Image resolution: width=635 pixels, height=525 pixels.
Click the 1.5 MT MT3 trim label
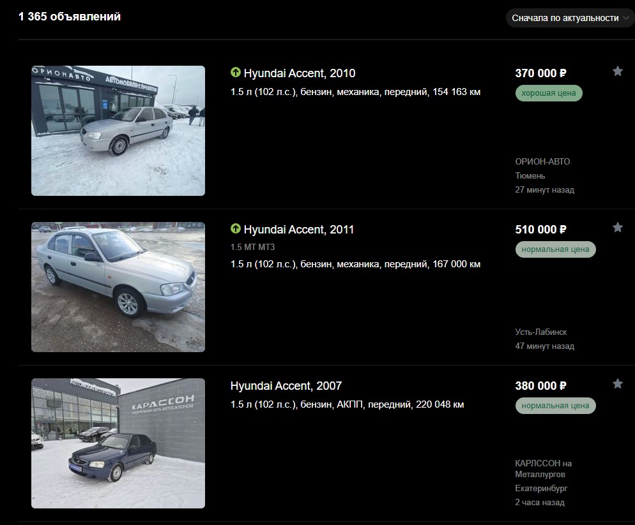(253, 247)
